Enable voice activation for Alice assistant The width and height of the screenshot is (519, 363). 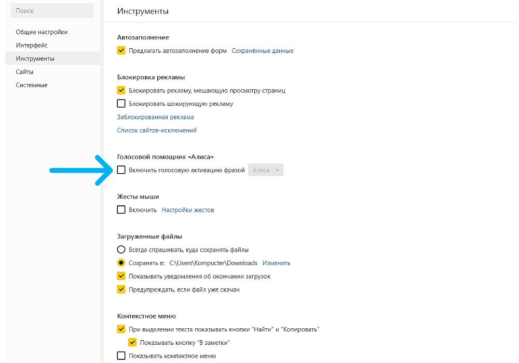[121, 170]
